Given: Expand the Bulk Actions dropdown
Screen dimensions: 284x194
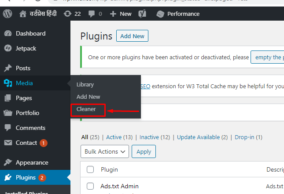Looking at the screenshot, I should (105, 151).
